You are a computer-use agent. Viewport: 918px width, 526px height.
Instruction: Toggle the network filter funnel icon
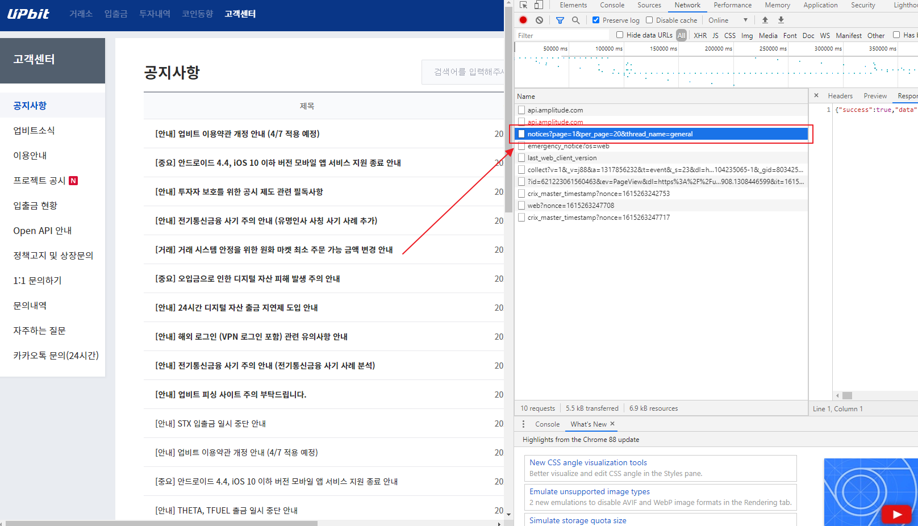pyautogui.click(x=560, y=20)
